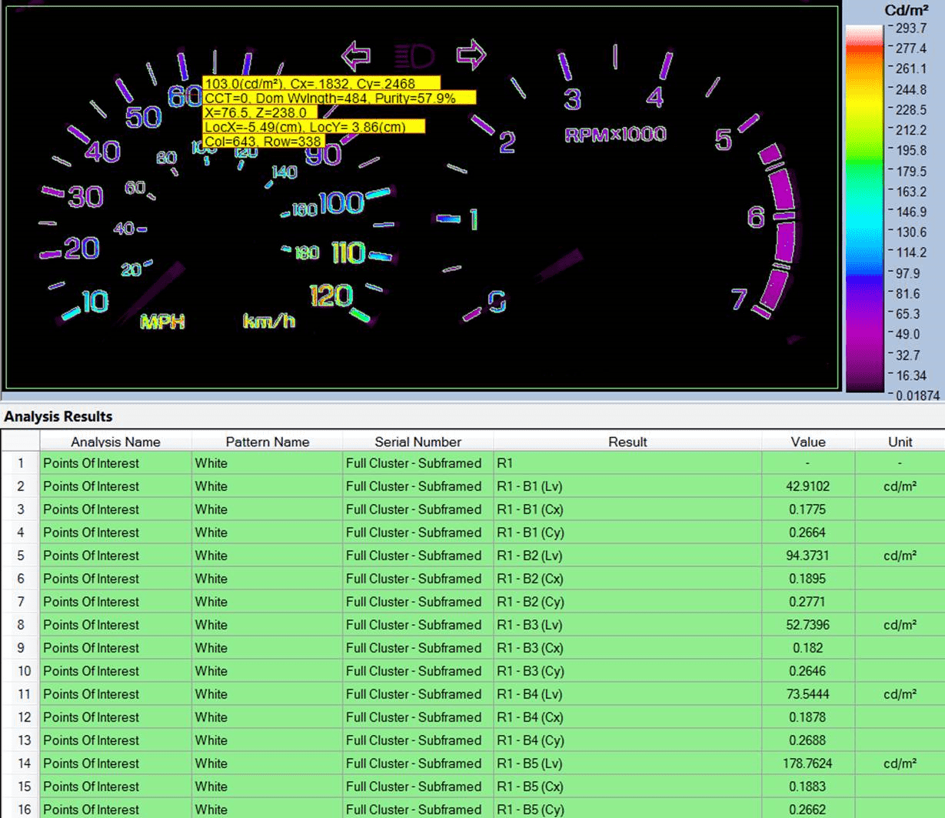
Task: Click the left turn signal arrow in the image
Action: [354, 55]
